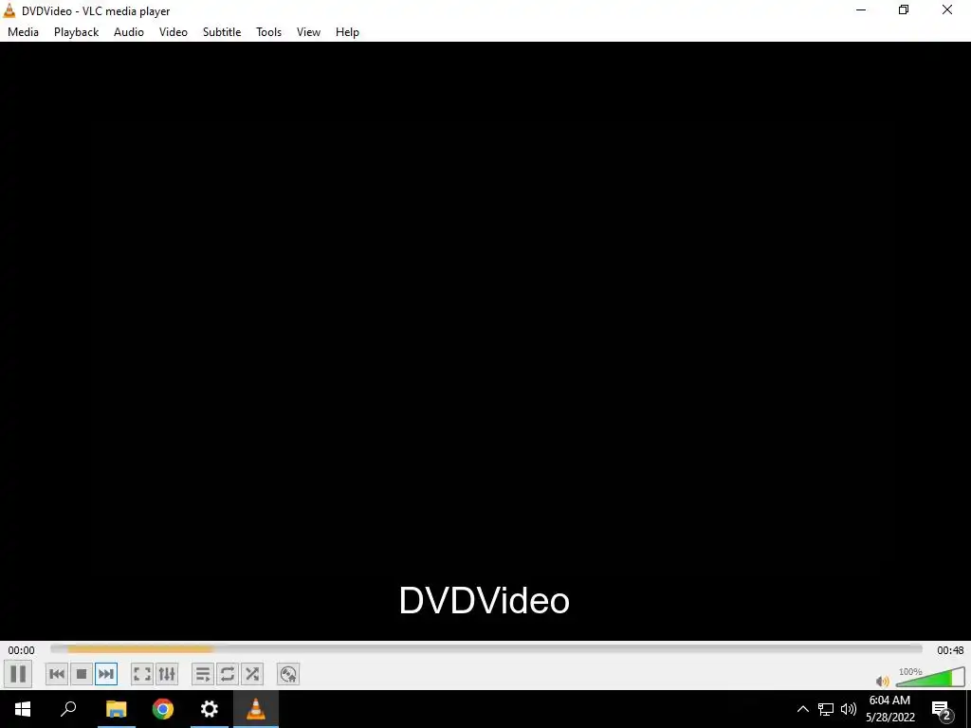971x728 pixels.
Task: Mute audio with the speaker icon
Action: point(883,681)
